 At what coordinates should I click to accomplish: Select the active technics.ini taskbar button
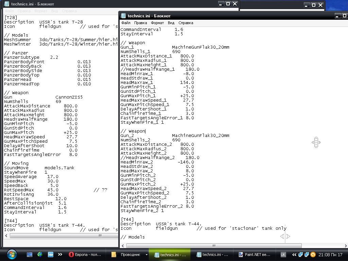click(170, 255)
